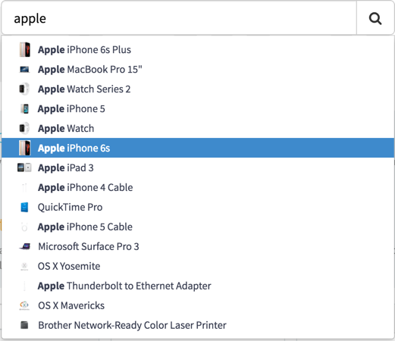
Task: Select the highlighted Apple iPhone 6s suggestion
Action: coord(198,148)
